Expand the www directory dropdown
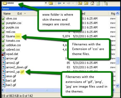 click(46, 3)
